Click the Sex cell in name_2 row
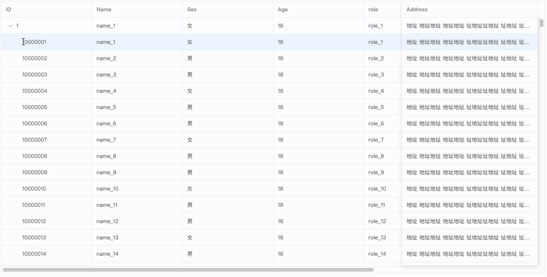This screenshot has width=547, height=277. click(228, 58)
